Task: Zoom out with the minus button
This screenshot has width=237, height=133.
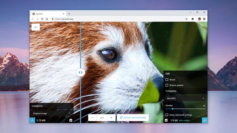Action: point(92,118)
